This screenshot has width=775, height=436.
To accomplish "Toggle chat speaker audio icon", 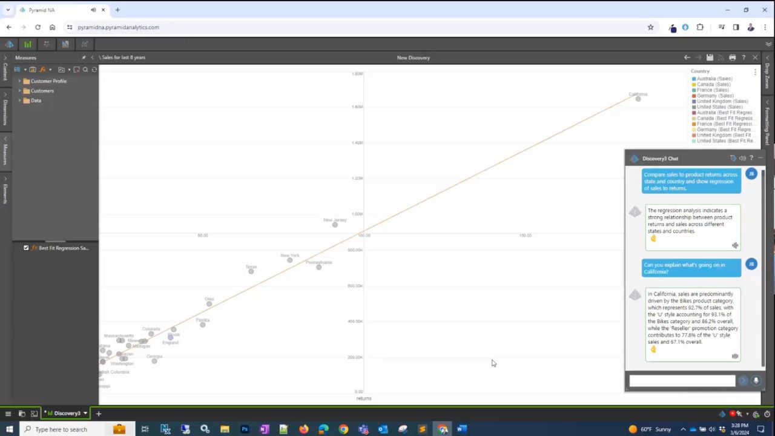I will (x=742, y=158).
